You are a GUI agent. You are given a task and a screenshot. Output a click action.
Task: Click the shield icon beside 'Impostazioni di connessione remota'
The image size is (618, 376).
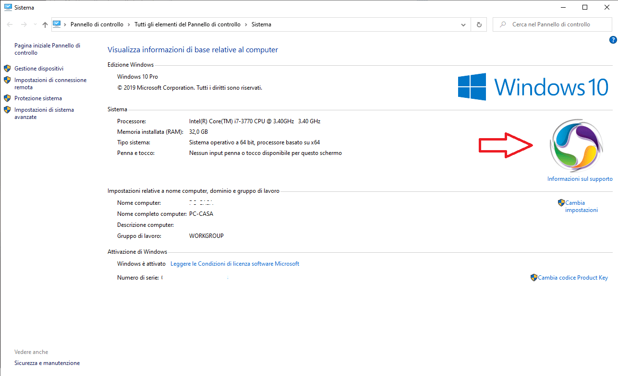click(7, 80)
